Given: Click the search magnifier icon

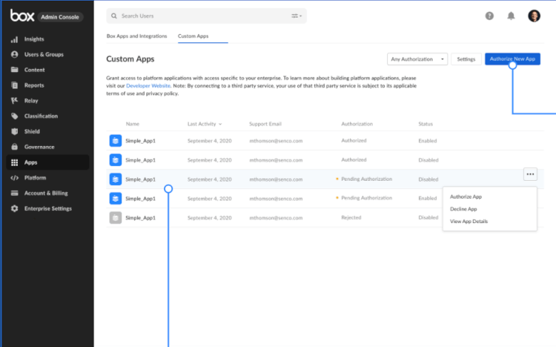Looking at the screenshot, I should [114, 16].
